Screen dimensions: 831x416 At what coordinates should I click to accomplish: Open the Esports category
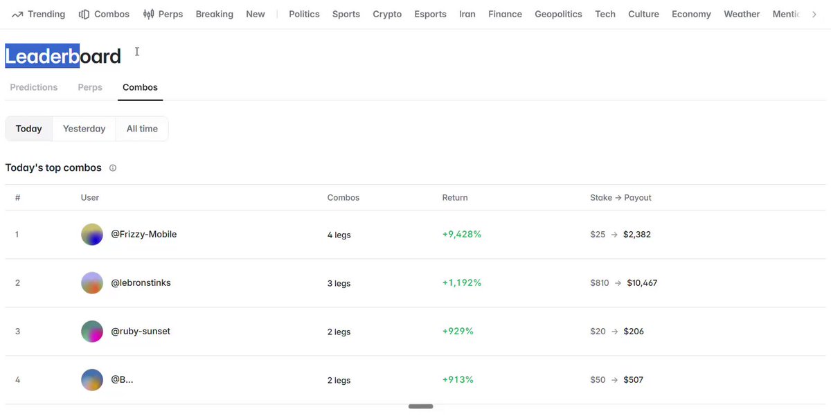point(430,14)
